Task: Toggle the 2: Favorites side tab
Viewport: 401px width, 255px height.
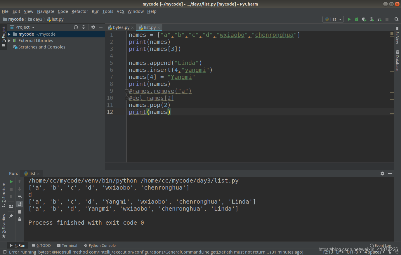Action: tap(4, 226)
